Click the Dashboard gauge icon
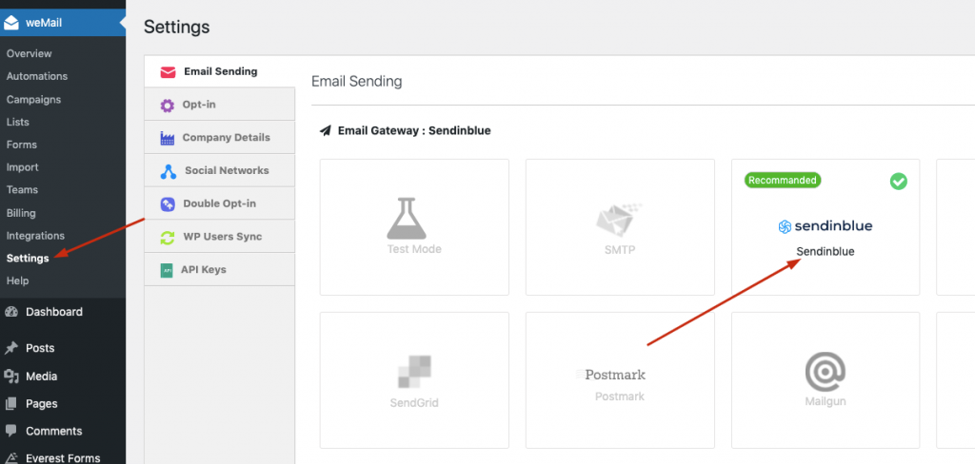 click(10, 312)
